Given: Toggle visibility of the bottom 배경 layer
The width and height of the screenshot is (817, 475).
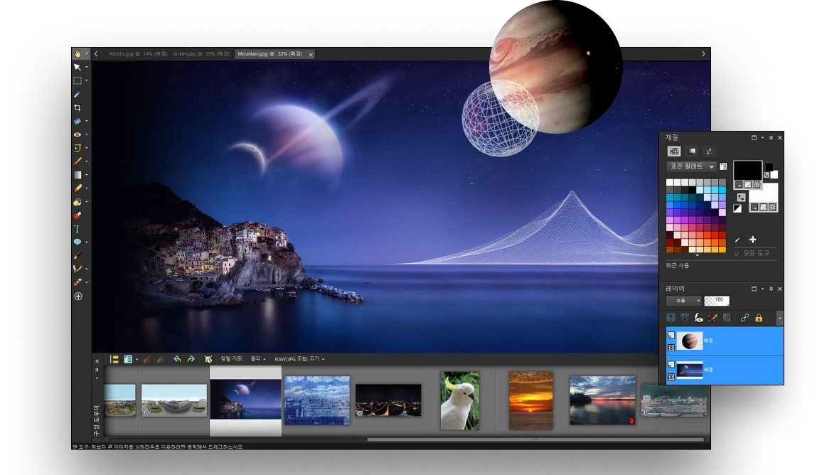Looking at the screenshot, I should coord(671,376).
